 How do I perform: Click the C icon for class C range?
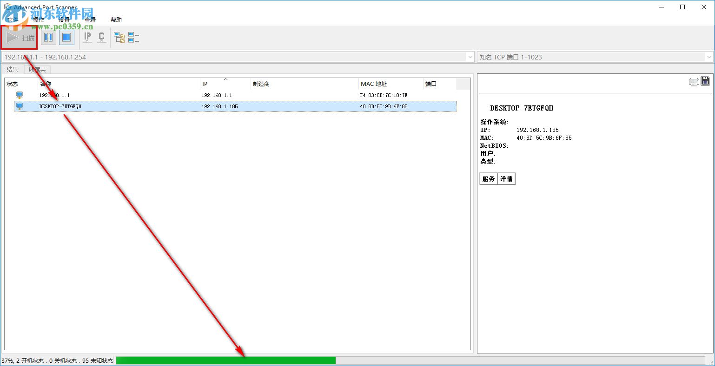tap(101, 37)
